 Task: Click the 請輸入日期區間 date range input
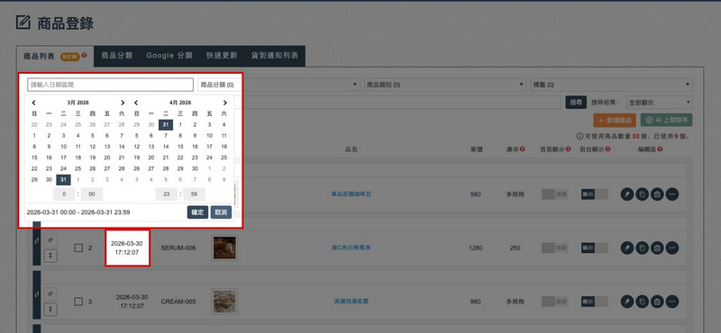tap(110, 85)
